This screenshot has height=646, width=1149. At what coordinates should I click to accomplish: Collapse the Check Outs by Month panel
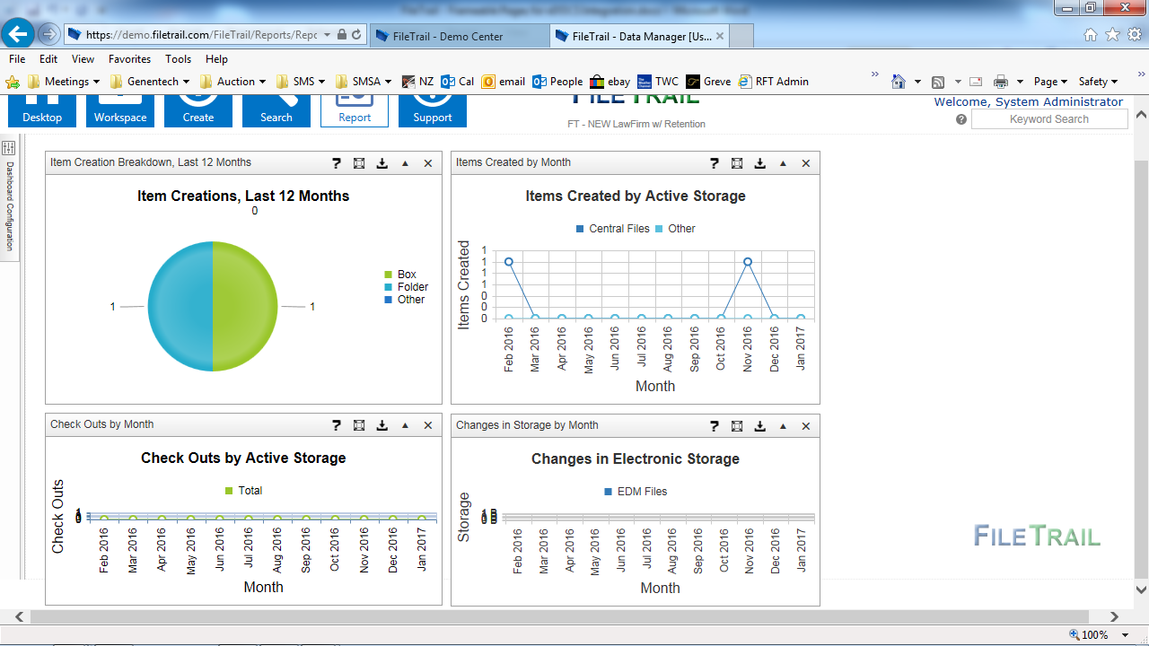(405, 425)
